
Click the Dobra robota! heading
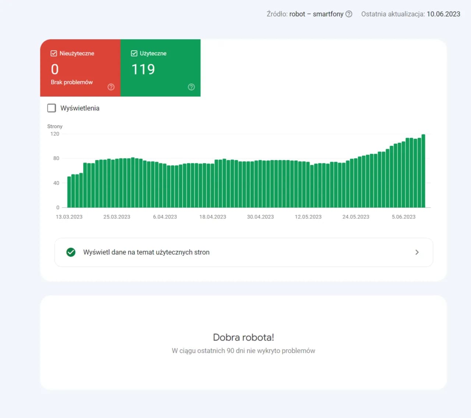(x=243, y=337)
